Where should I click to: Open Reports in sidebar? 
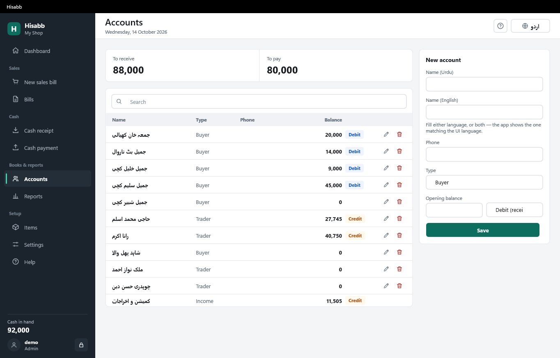[48, 196]
